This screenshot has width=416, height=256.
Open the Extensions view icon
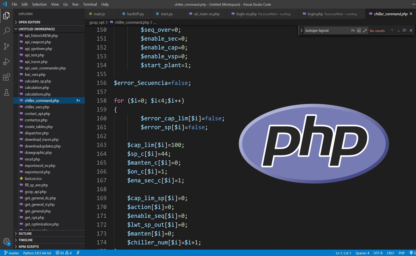click(x=6, y=77)
